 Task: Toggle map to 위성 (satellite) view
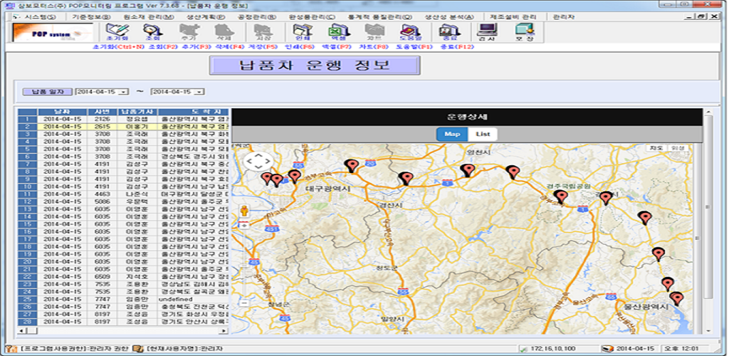678,148
